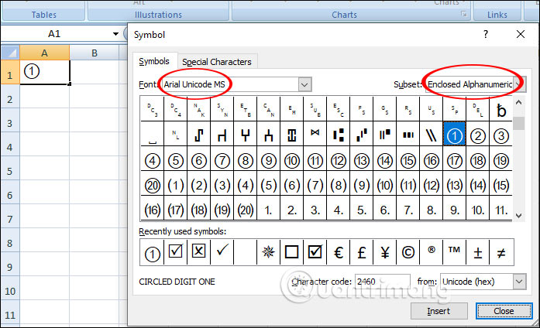Open the Symbols tab
The height and width of the screenshot is (328, 540).
click(x=154, y=62)
